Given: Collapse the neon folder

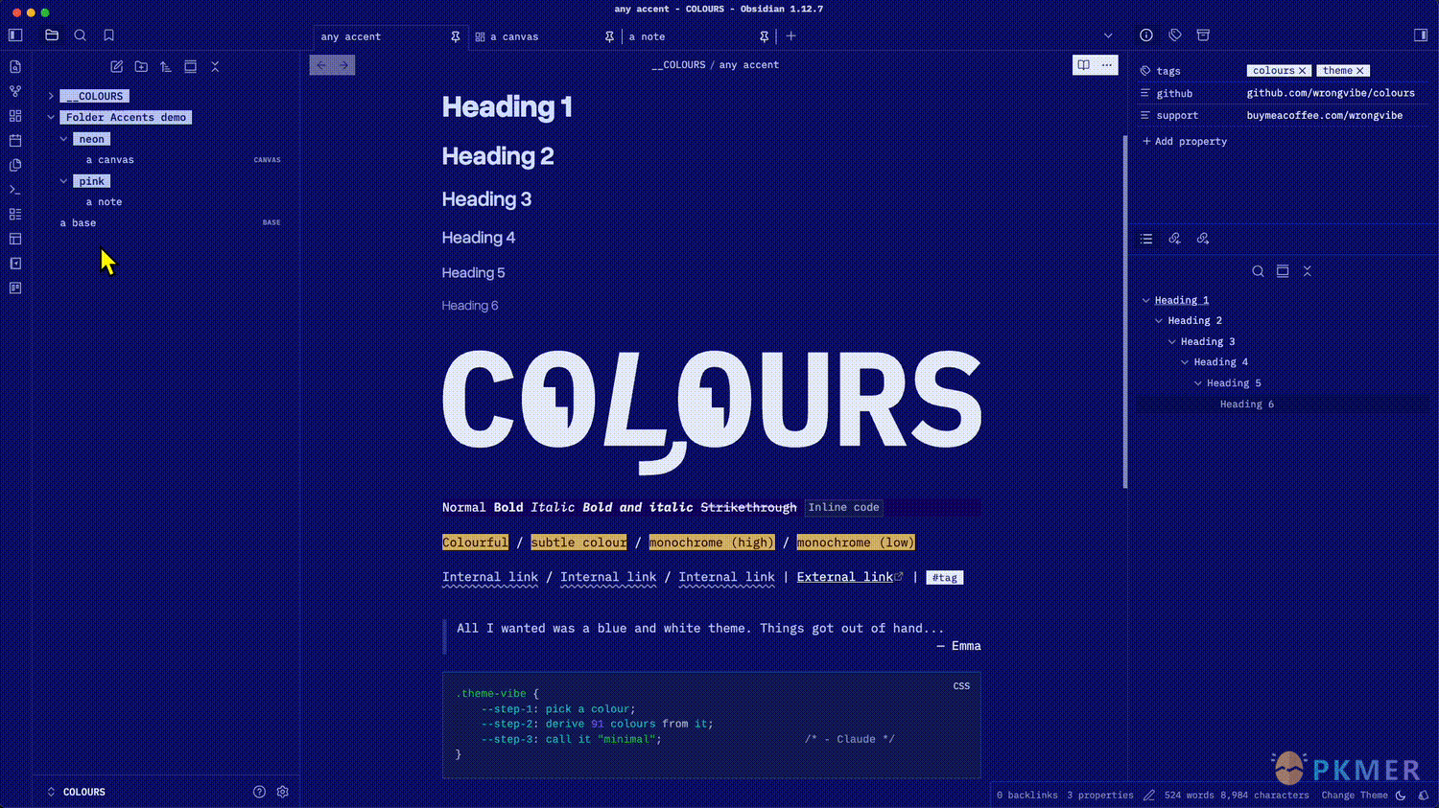Looking at the screenshot, I should coord(64,139).
